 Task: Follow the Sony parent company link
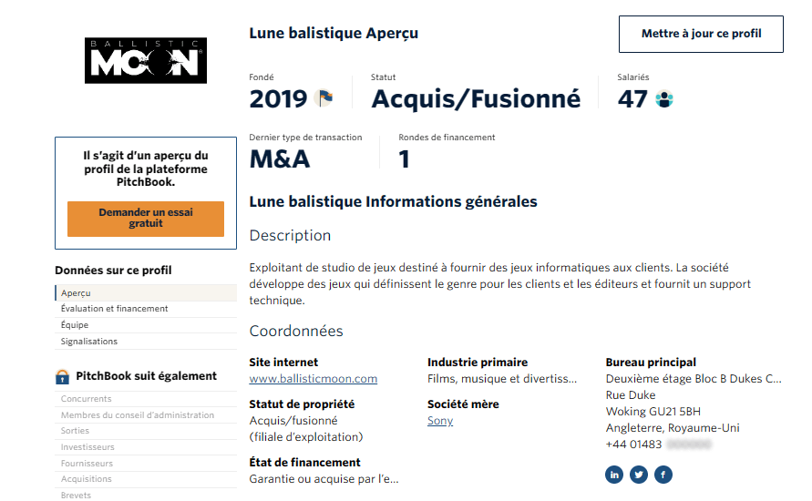coord(440,421)
